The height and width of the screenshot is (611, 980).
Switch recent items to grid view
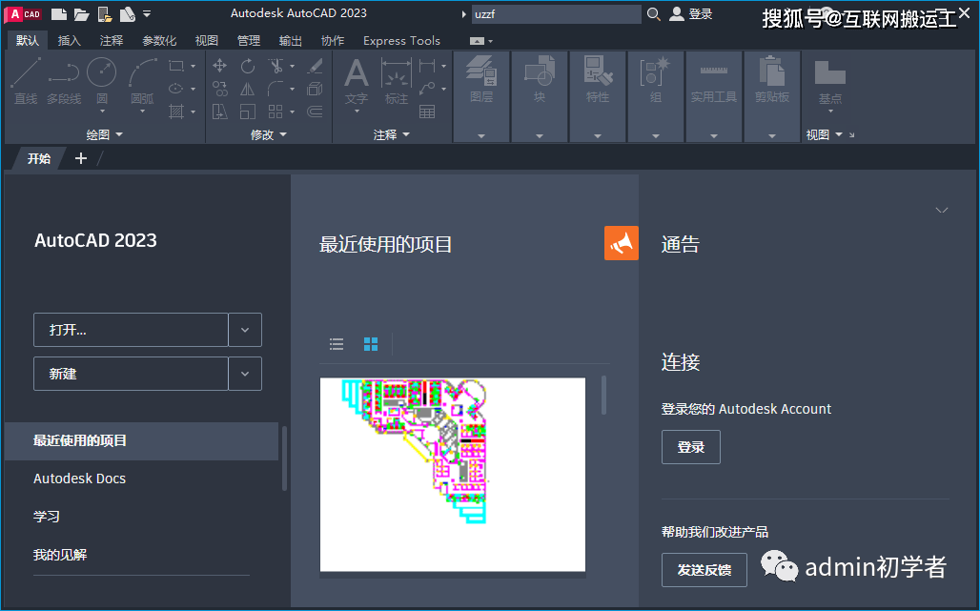(371, 344)
